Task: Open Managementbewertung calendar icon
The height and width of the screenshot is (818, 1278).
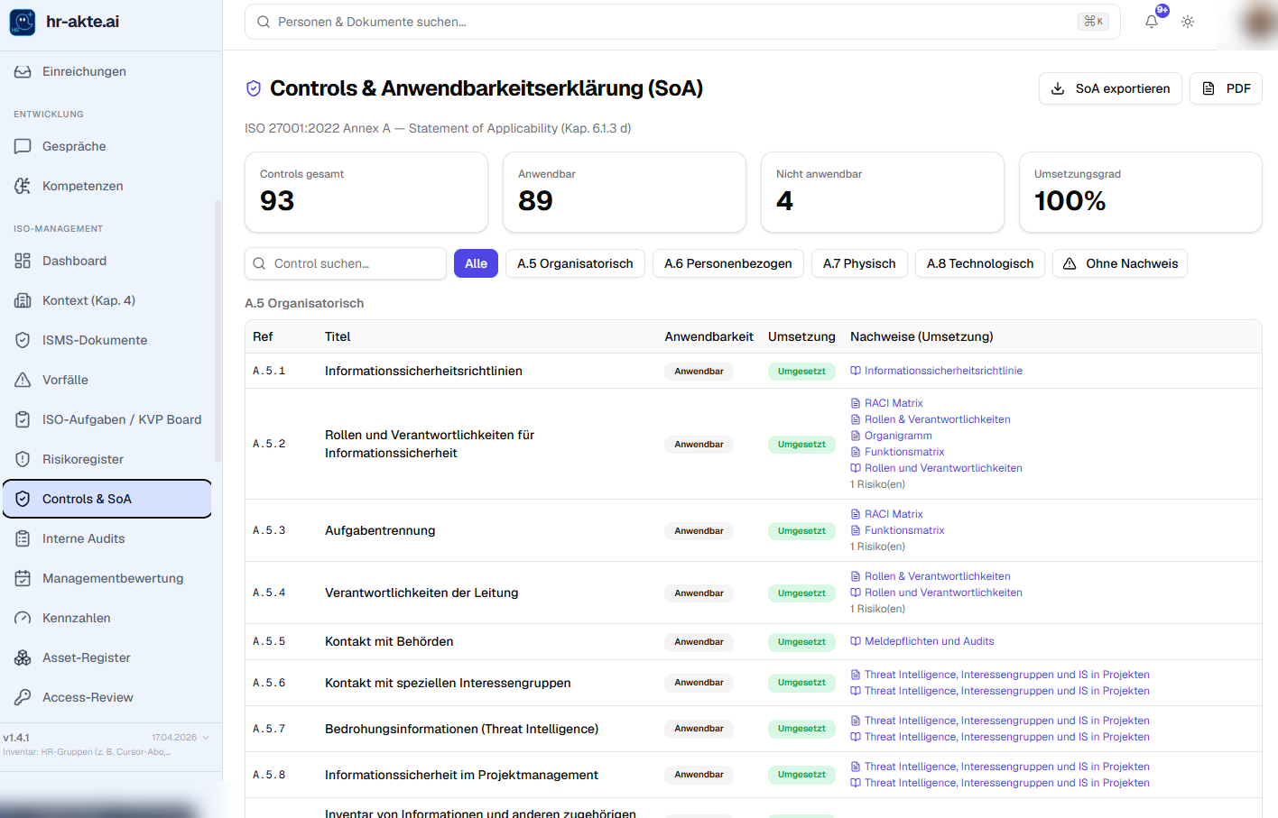Action: (23, 578)
